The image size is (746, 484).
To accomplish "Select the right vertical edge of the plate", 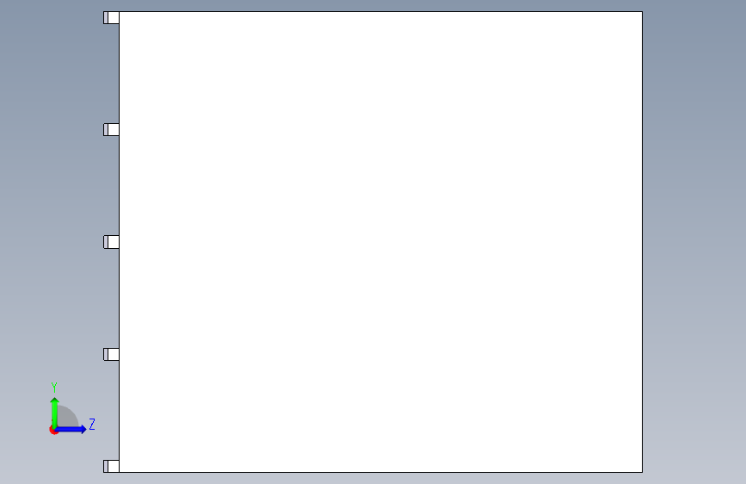I will click(x=642, y=242).
